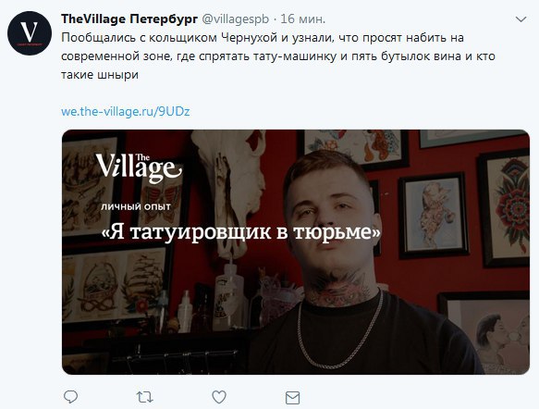Open the we.the-village.ru/9UDz link

126,111
